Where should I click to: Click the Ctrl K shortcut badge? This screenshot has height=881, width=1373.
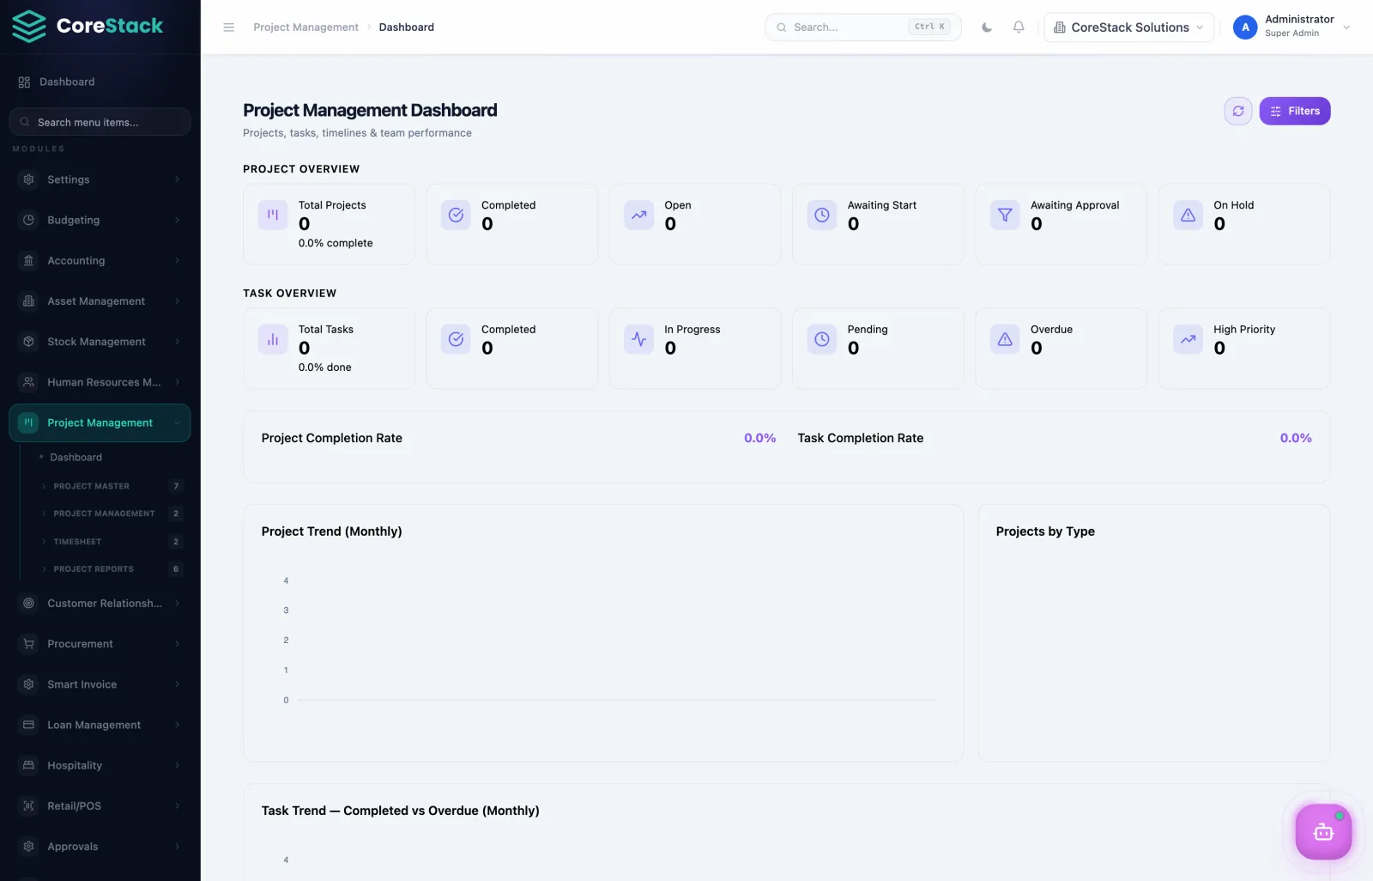[x=929, y=27]
